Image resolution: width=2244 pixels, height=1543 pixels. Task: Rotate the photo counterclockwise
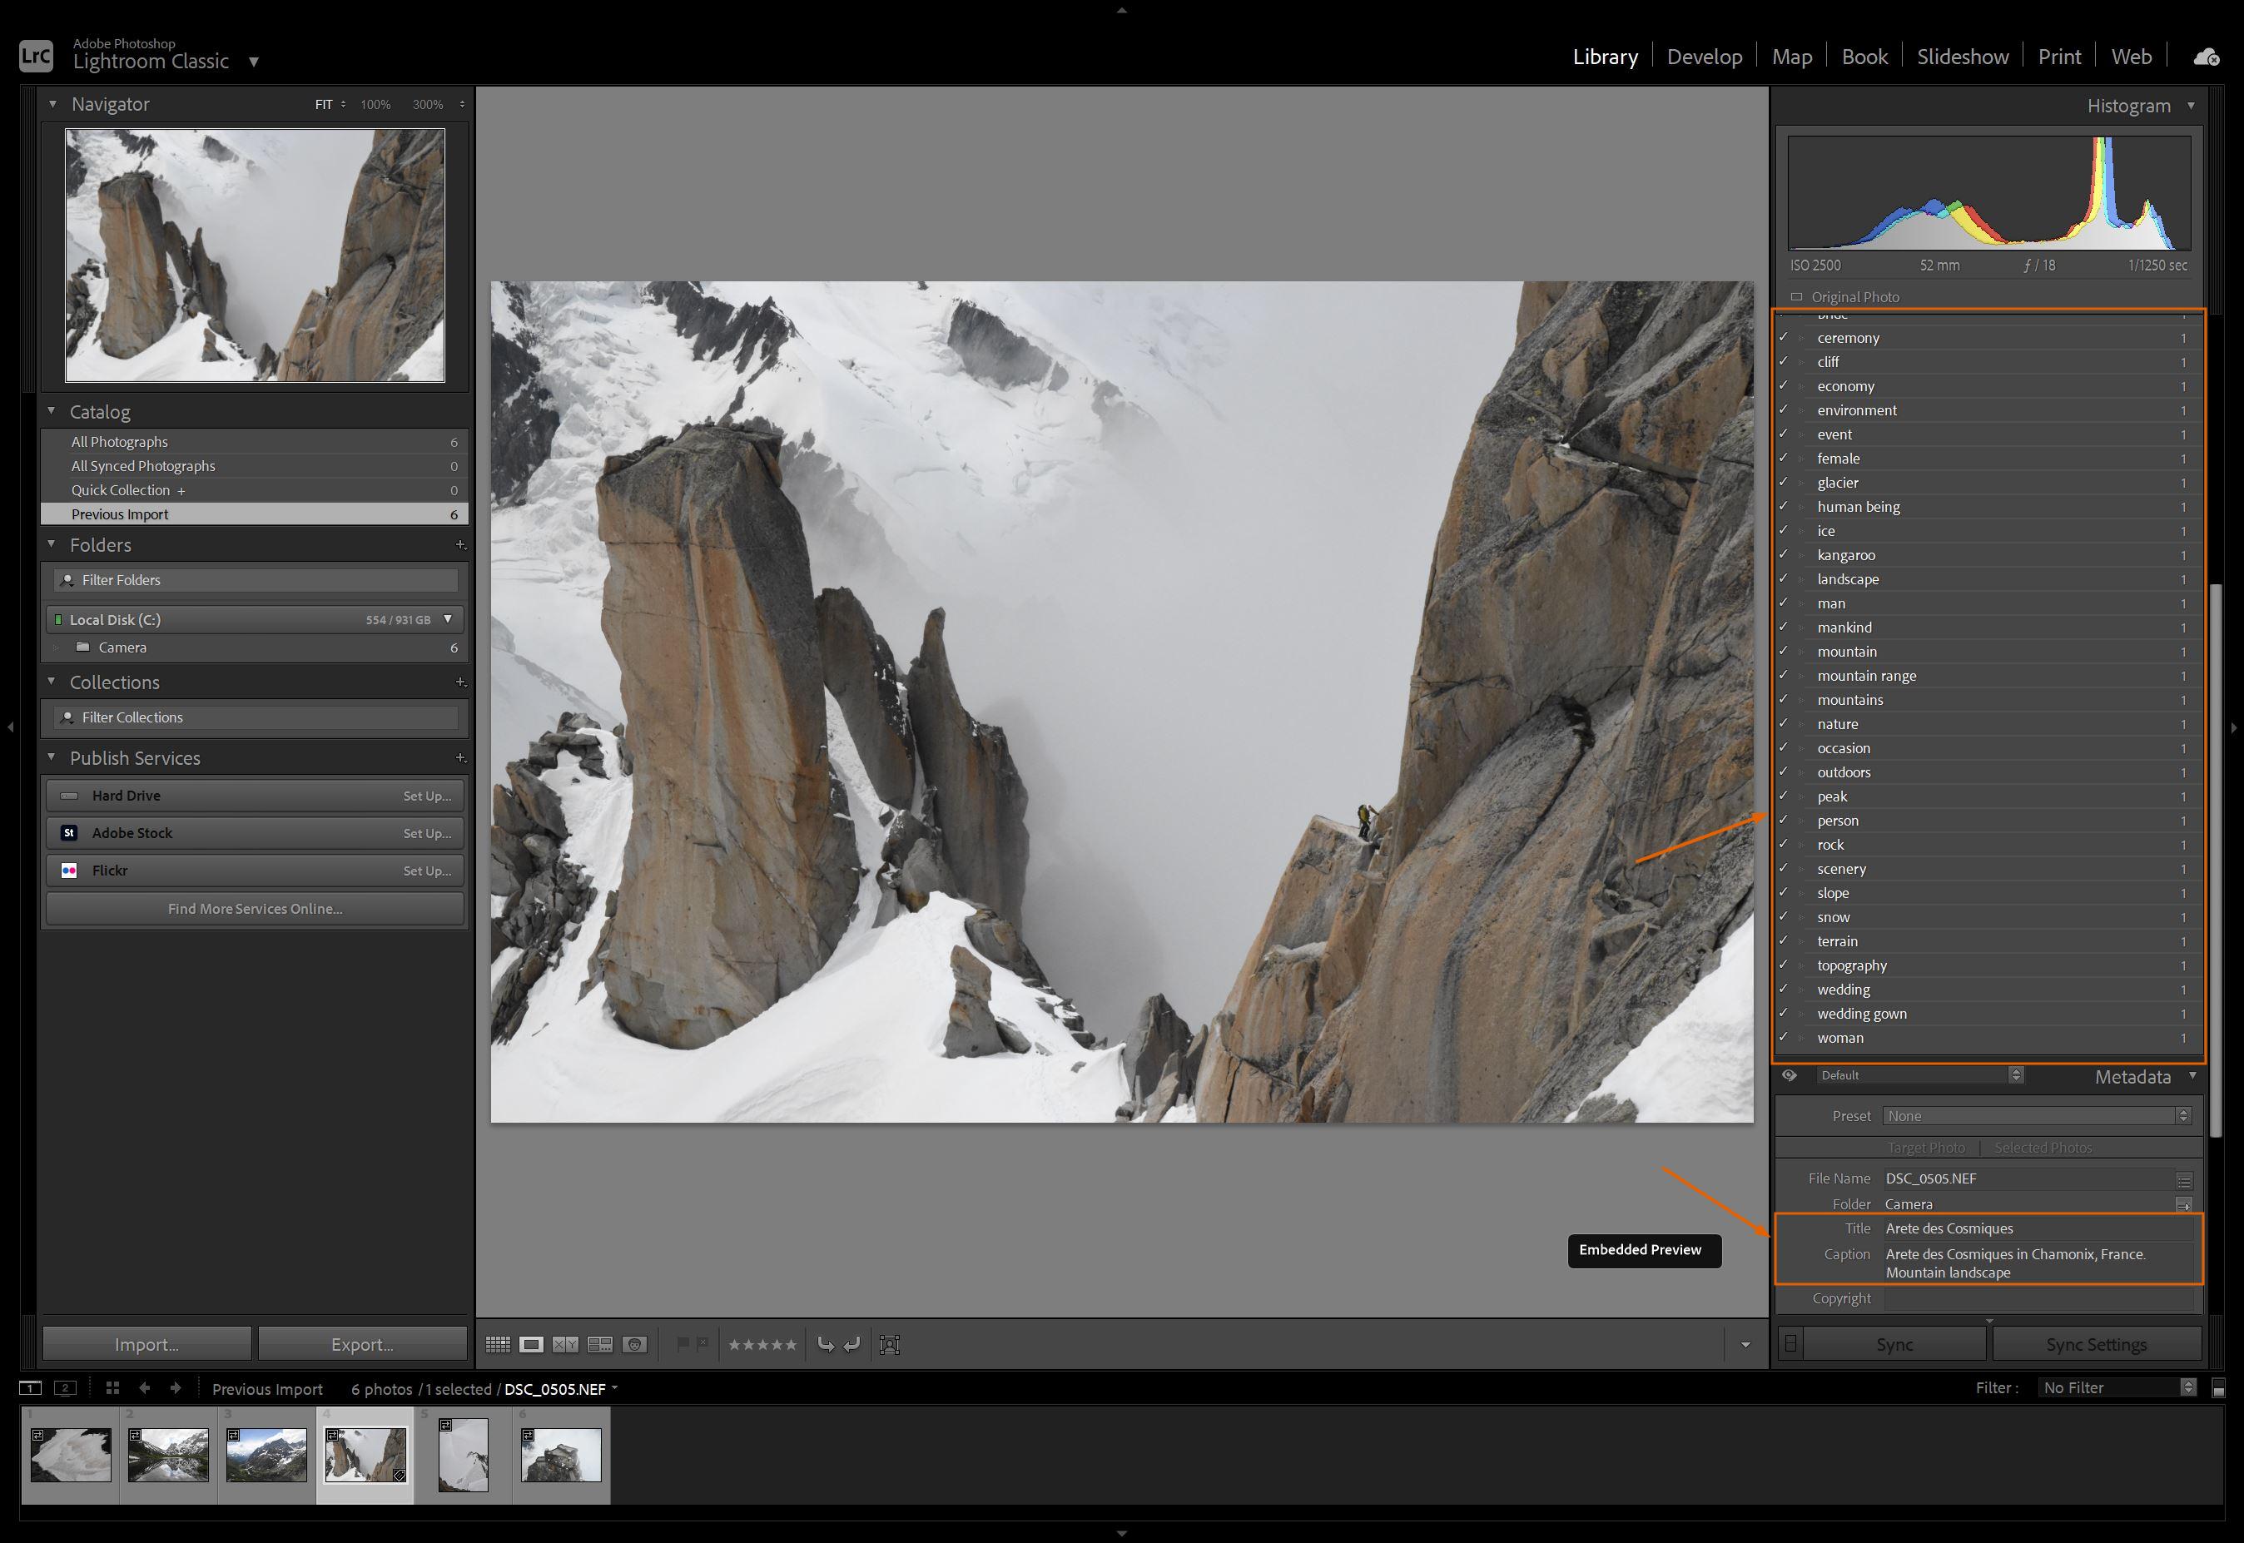(827, 1344)
